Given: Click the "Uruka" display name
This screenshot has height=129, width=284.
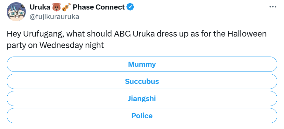Looking at the screenshot, I should pos(39,7).
